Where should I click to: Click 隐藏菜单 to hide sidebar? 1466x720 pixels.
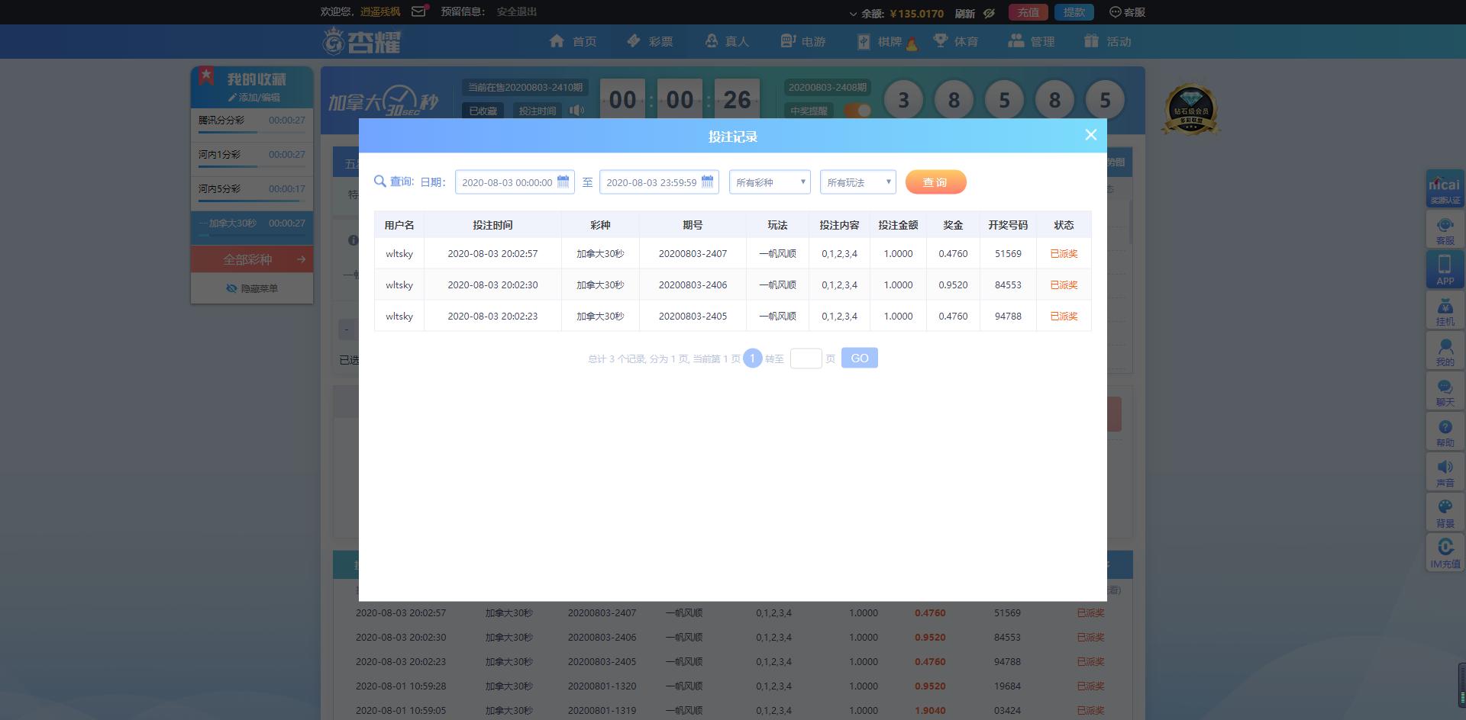[x=252, y=288]
